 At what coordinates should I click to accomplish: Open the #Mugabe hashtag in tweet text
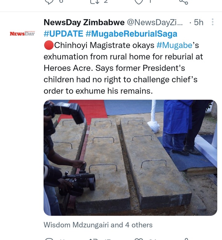[174, 45]
